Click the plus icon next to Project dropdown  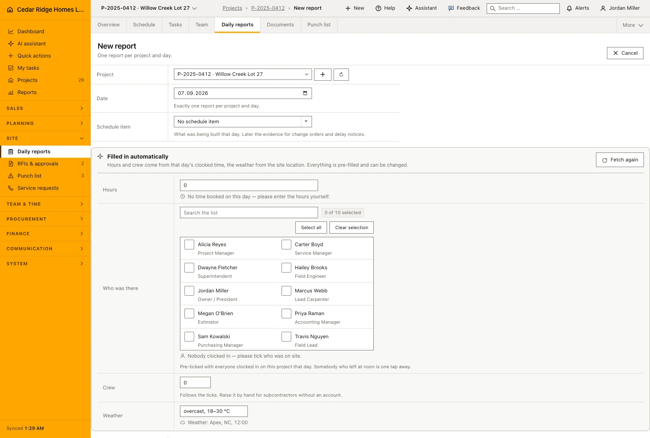[x=323, y=75]
